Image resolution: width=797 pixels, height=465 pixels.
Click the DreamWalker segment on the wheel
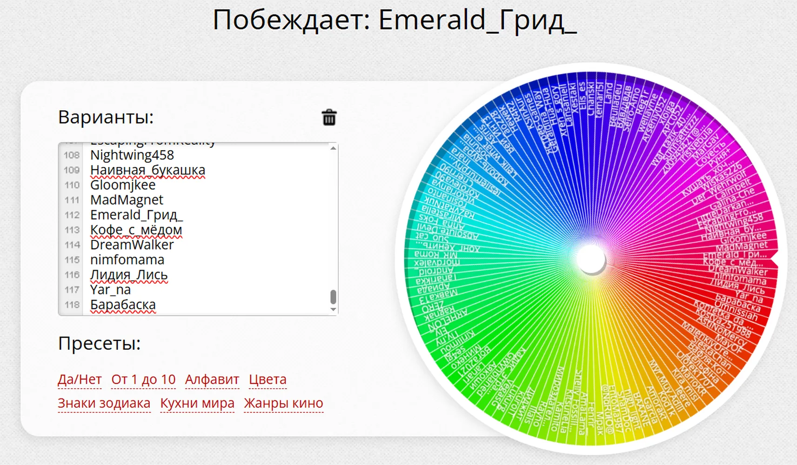coord(738,270)
